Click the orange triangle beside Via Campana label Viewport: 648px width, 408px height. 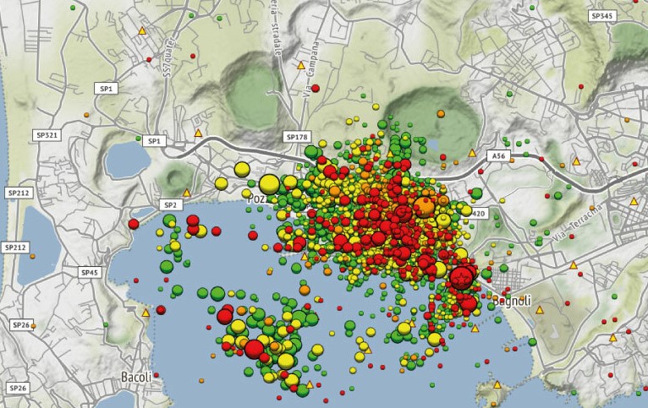click(300, 64)
